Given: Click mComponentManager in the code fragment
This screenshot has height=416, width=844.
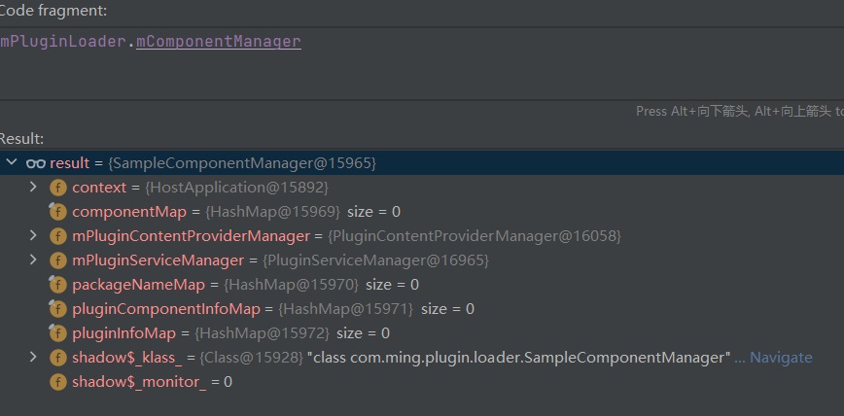Looking at the screenshot, I should click(219, 42).
